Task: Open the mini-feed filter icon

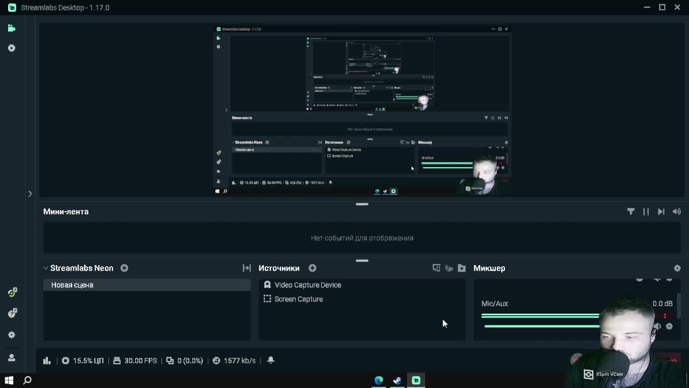Action: click(631, 212)
